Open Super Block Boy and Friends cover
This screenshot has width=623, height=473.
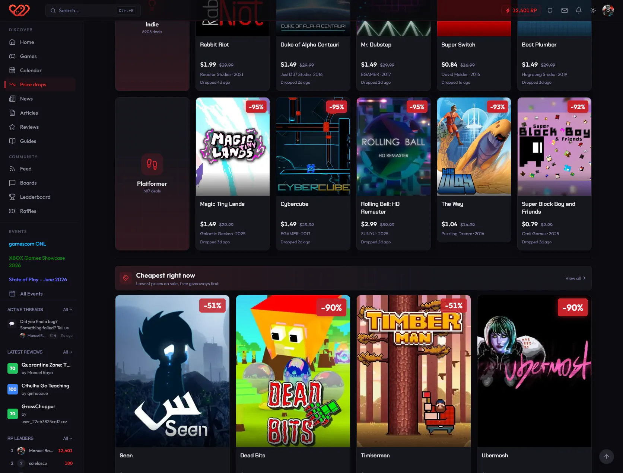pyautogui.click(x=554, y=147)
